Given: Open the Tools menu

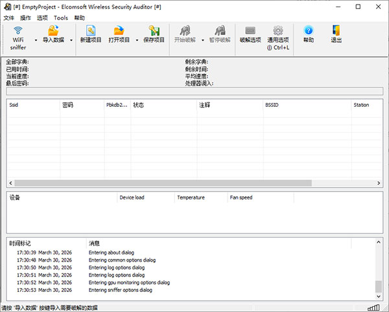Looking at the screenshot, I should coord(61,18).
